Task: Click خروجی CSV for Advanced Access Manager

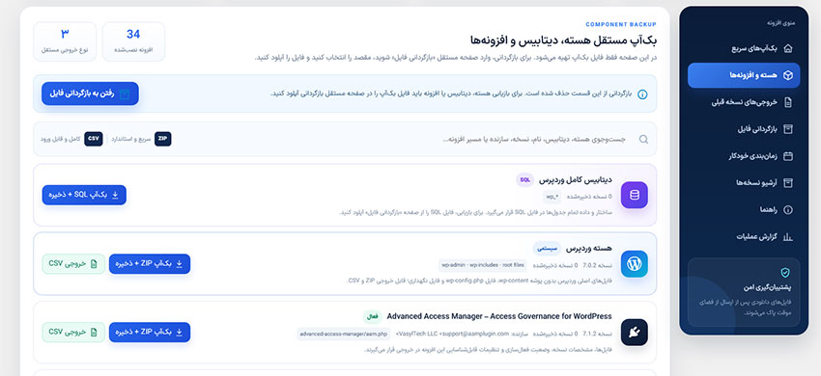Action: click(x=73, y=332)
